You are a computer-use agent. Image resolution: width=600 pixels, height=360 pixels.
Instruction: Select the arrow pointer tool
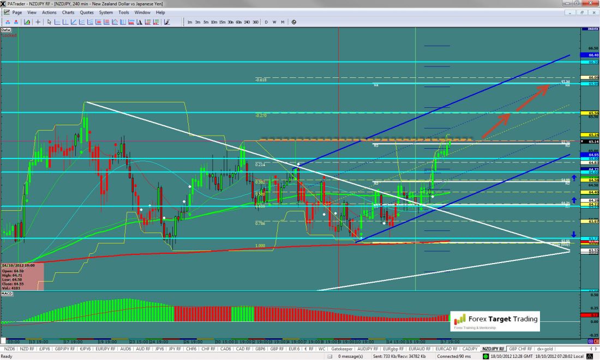click(x=49, y=22)
